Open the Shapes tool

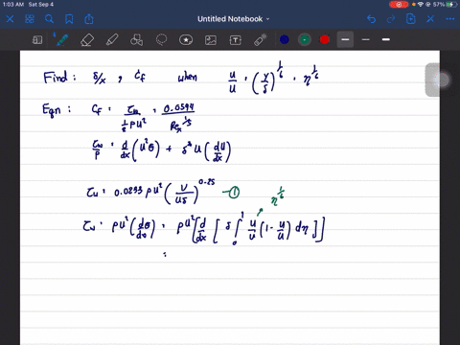click(x=137, y=40)
